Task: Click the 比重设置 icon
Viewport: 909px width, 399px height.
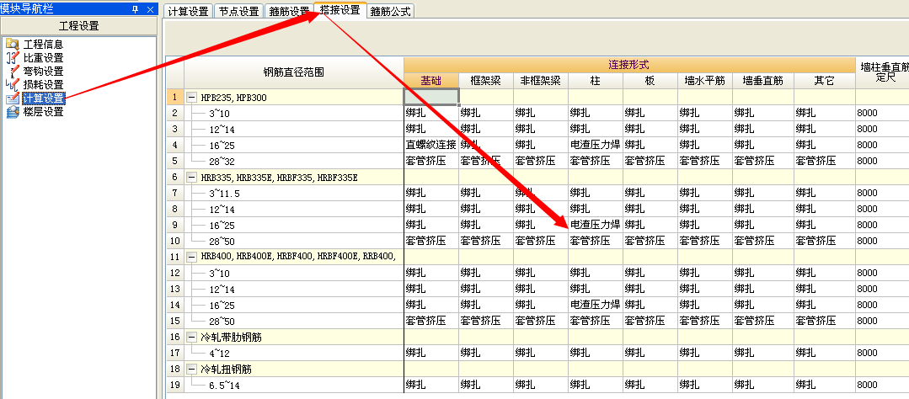Action: pyautogui.click(x=12, y=57)
